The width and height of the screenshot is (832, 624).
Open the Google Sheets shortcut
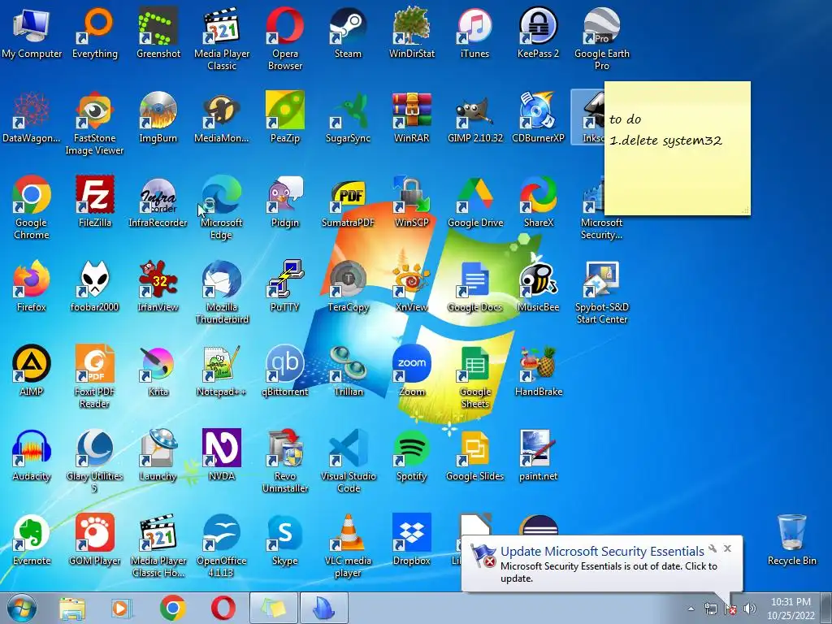[x=474, y=375]
